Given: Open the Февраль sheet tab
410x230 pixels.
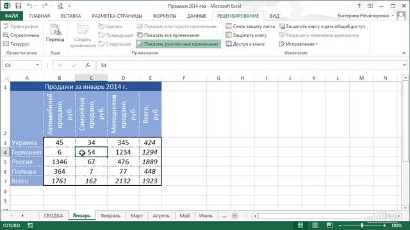Looking at the screenshot, I should [110, 216].
